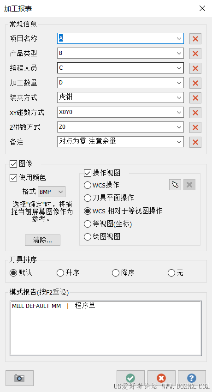Viewport: 212px width, 392px height.
Task: Clear the 编程人员 field with red X
Action: pos(195,68)
